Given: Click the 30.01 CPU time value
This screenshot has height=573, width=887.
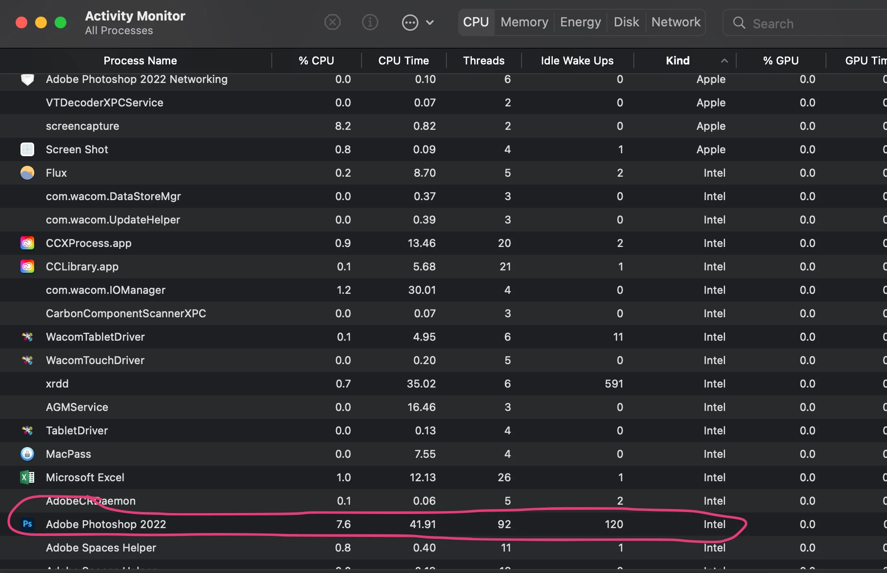Looking at the screenshot, I should (x=422, y=290).
